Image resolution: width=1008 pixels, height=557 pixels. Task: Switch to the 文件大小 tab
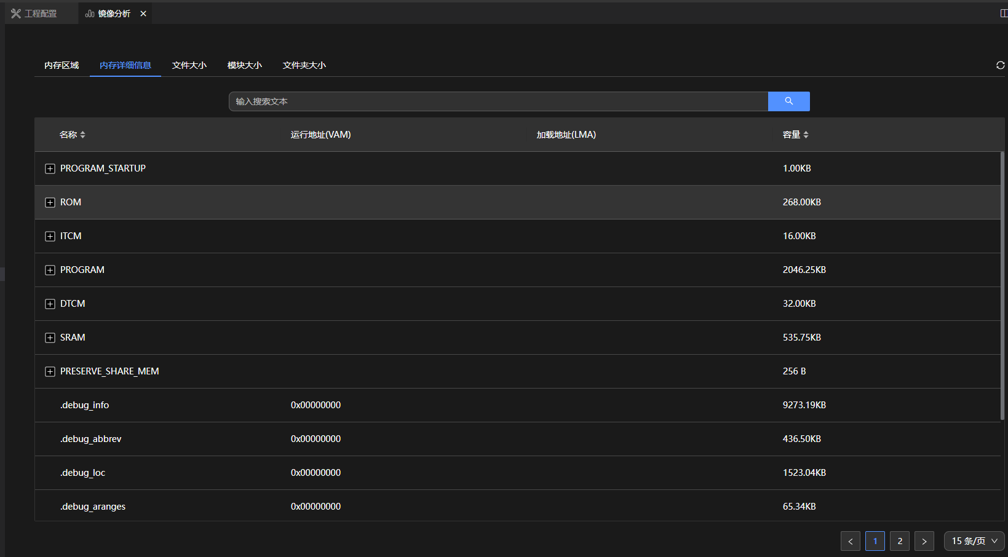pyautogui.click(x=189, y=65)
